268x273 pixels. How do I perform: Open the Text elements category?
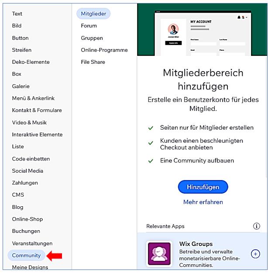point(17,14)
